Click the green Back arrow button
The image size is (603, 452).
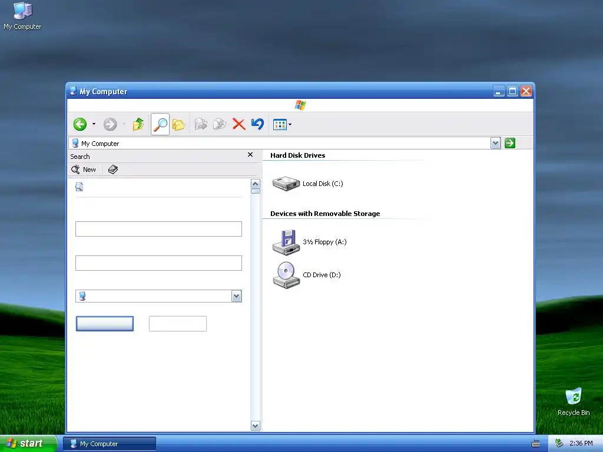pos(80,124)
